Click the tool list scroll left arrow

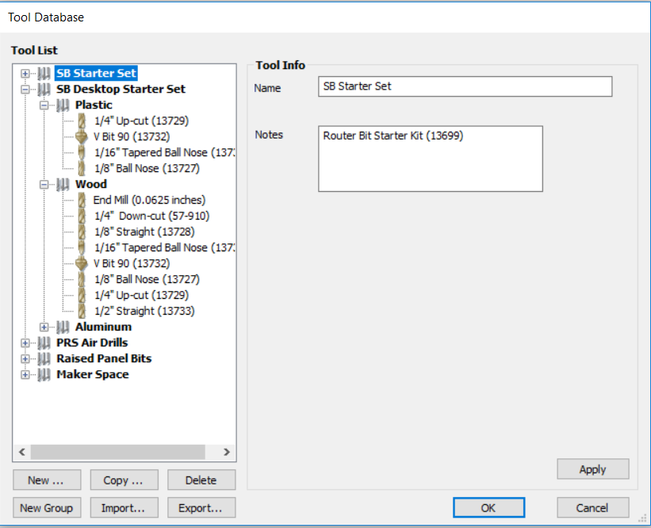(22, 452)
